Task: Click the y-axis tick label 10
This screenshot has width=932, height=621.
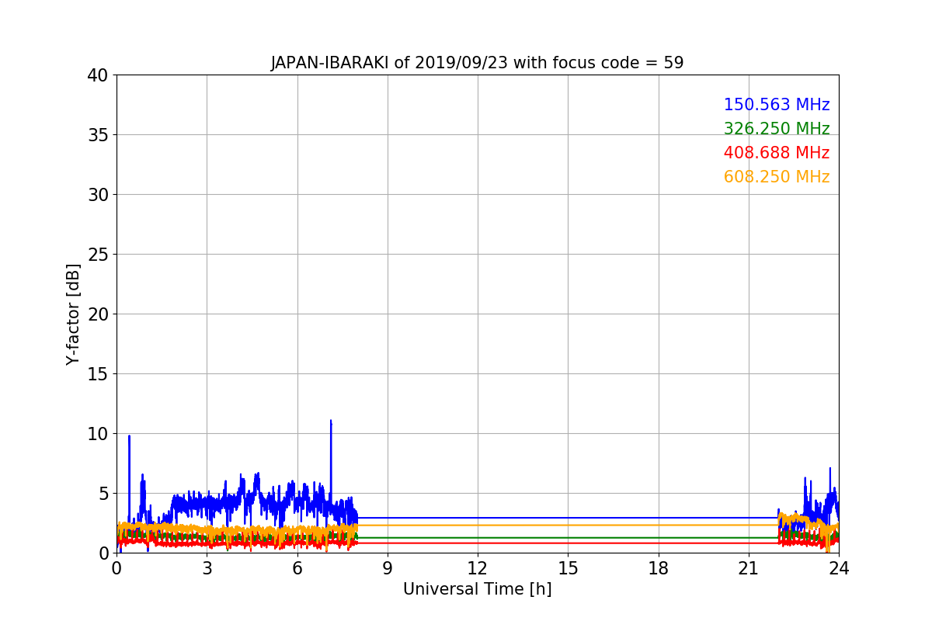Action: (x=97, y=434)
